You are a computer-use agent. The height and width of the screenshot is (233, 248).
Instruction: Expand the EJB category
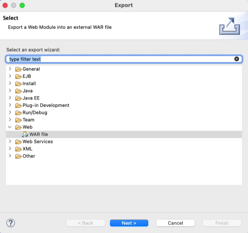(10, 76)
